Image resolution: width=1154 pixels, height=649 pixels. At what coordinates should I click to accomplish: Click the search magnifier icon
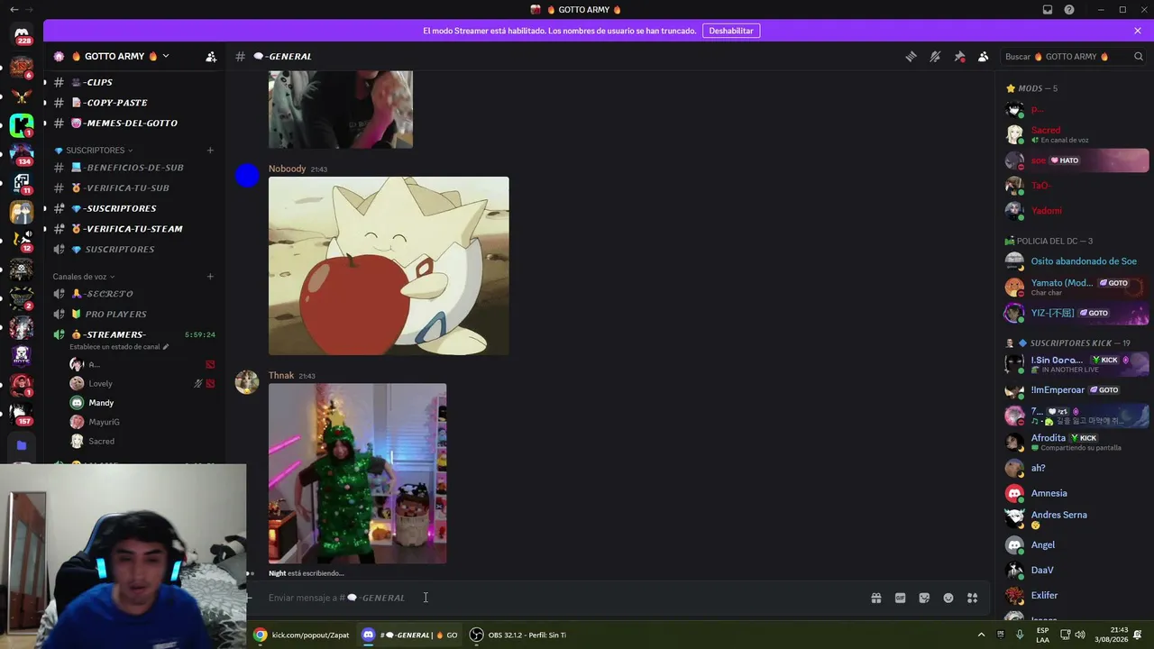click(1139, 57)
